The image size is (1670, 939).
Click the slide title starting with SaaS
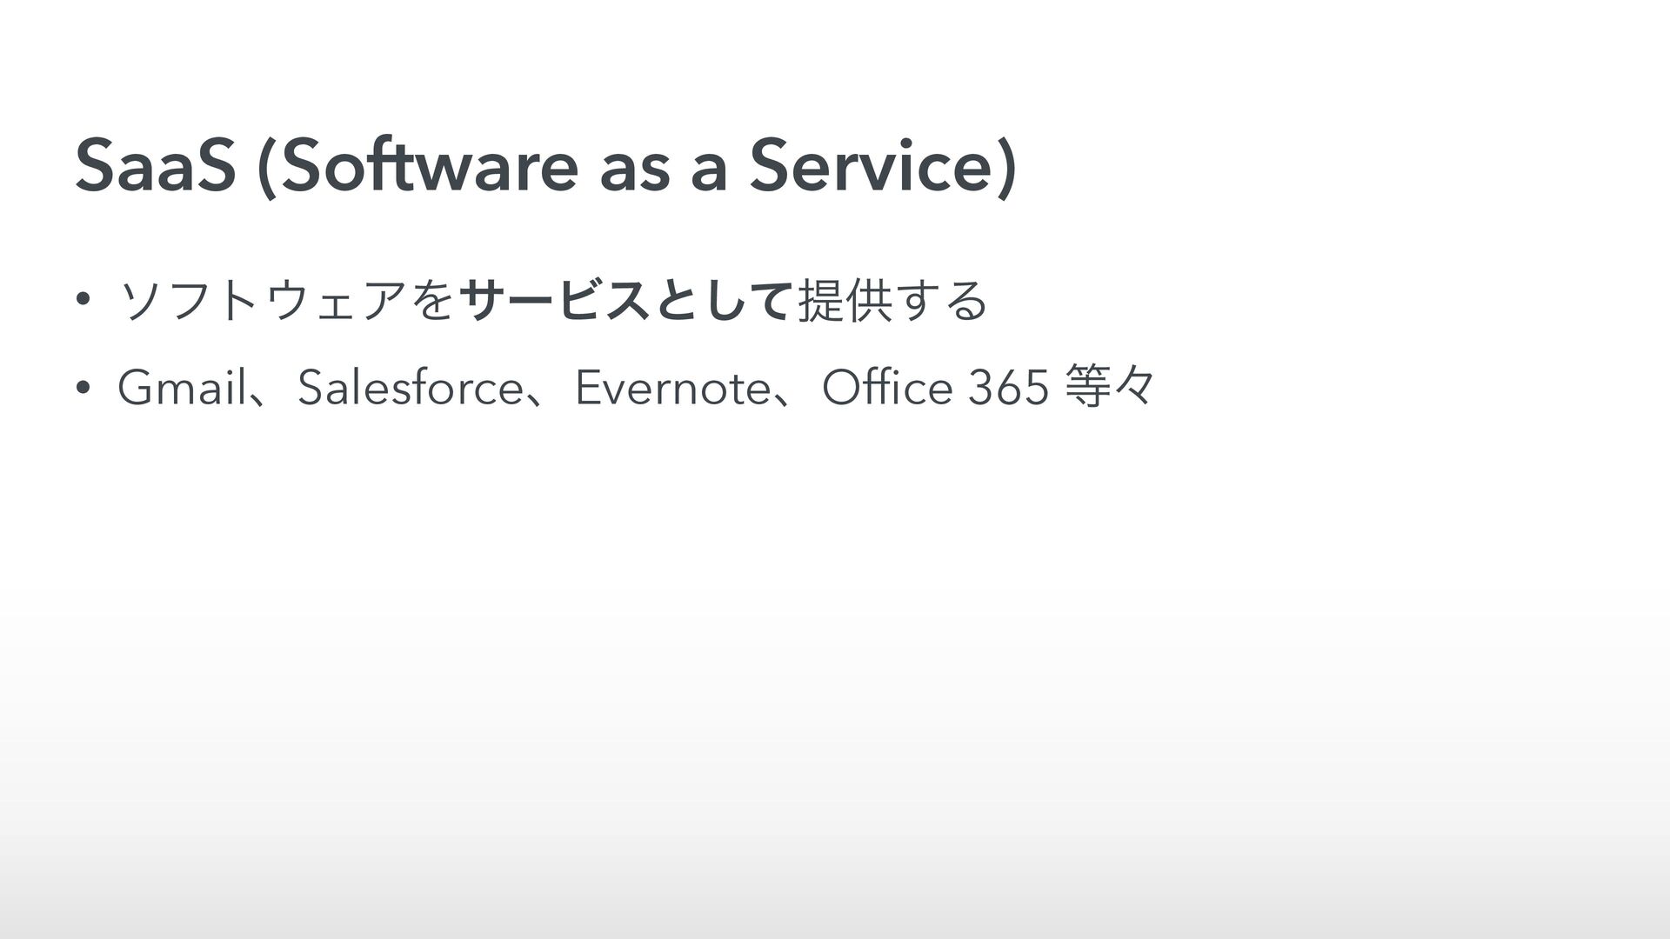545,168
